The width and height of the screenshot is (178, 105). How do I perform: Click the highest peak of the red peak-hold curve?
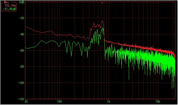click(103, 21)
